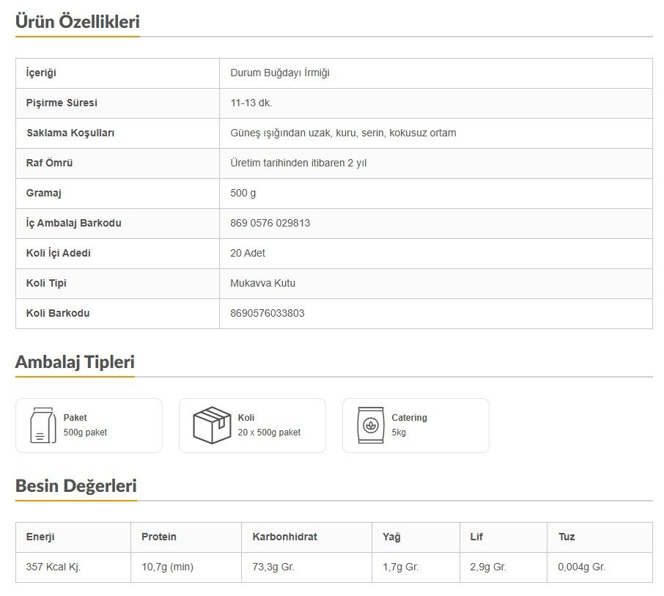Click the 'Durum Buğdayı İrmiği' content cell

(x=279, y=73)
